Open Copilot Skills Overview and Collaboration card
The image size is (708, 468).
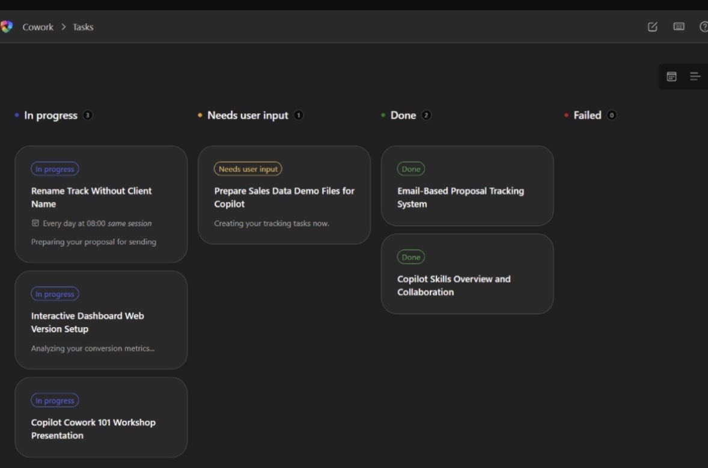[x=468, y=274]
